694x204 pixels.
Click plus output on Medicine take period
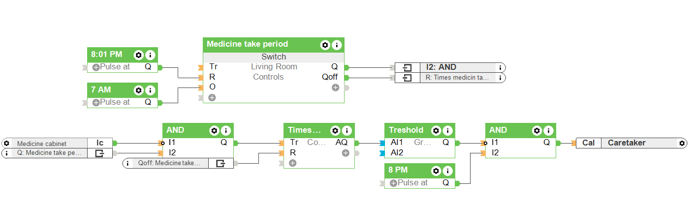pos(335,87)
